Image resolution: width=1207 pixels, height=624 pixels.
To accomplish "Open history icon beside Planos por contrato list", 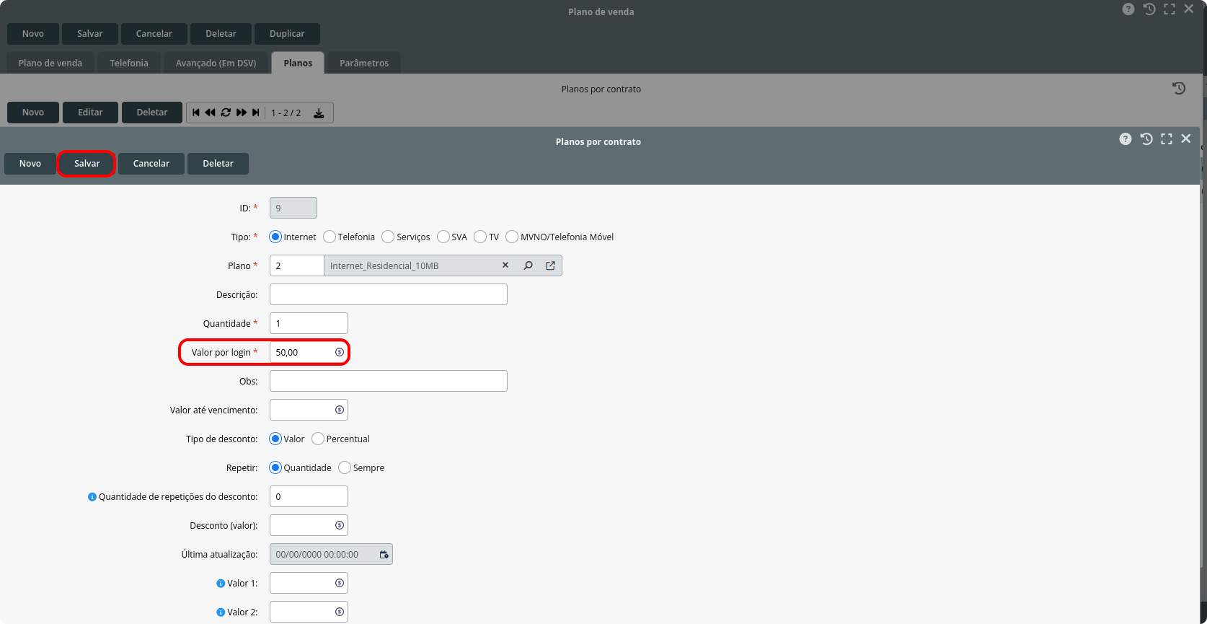I will (1179, 88).
